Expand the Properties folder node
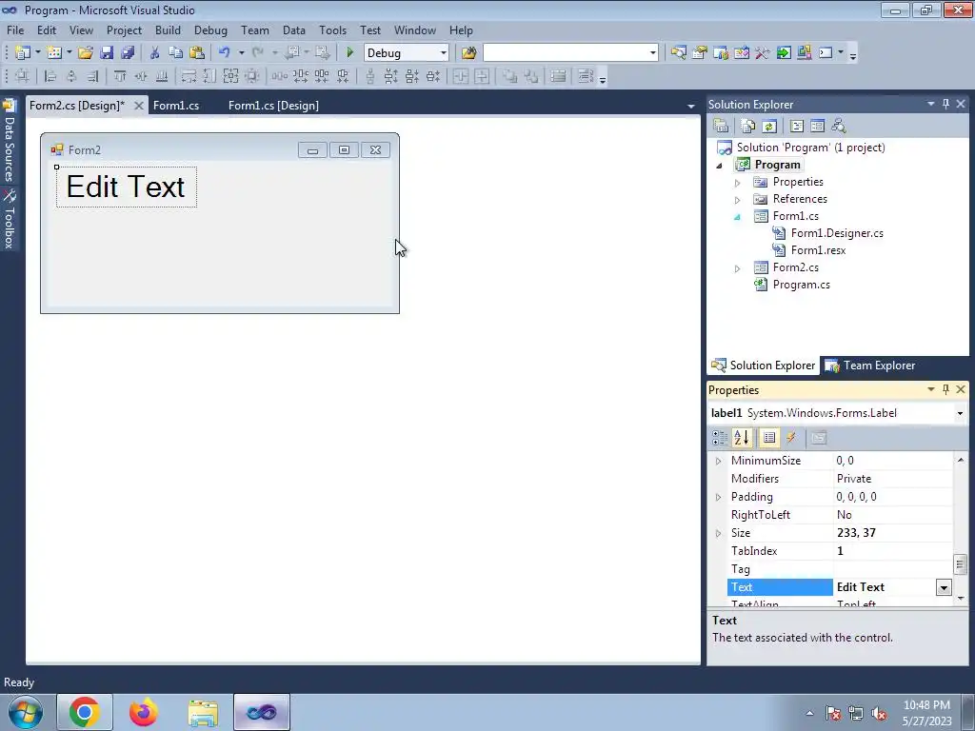Image resolution: width=975 pixels, height=731 pixels. pyautogui.click(x=738, y=183)
